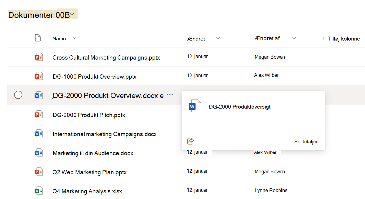Click Excel icon beside Q4 Marketing Analysis
The width and height of the screenshot is (365, 199).
pyautogui.click(x=39, y=191)
